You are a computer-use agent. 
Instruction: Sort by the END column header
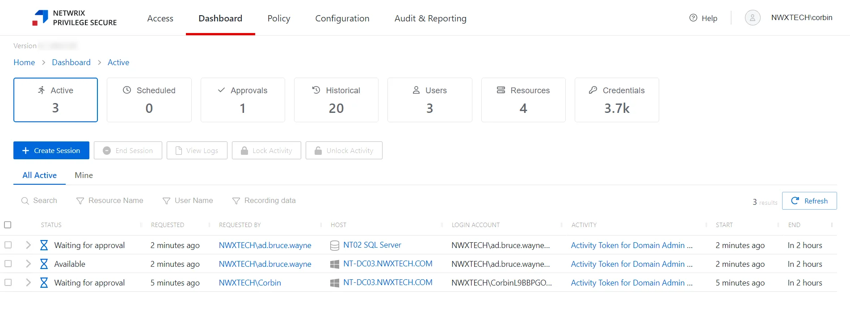pos(794,225)
